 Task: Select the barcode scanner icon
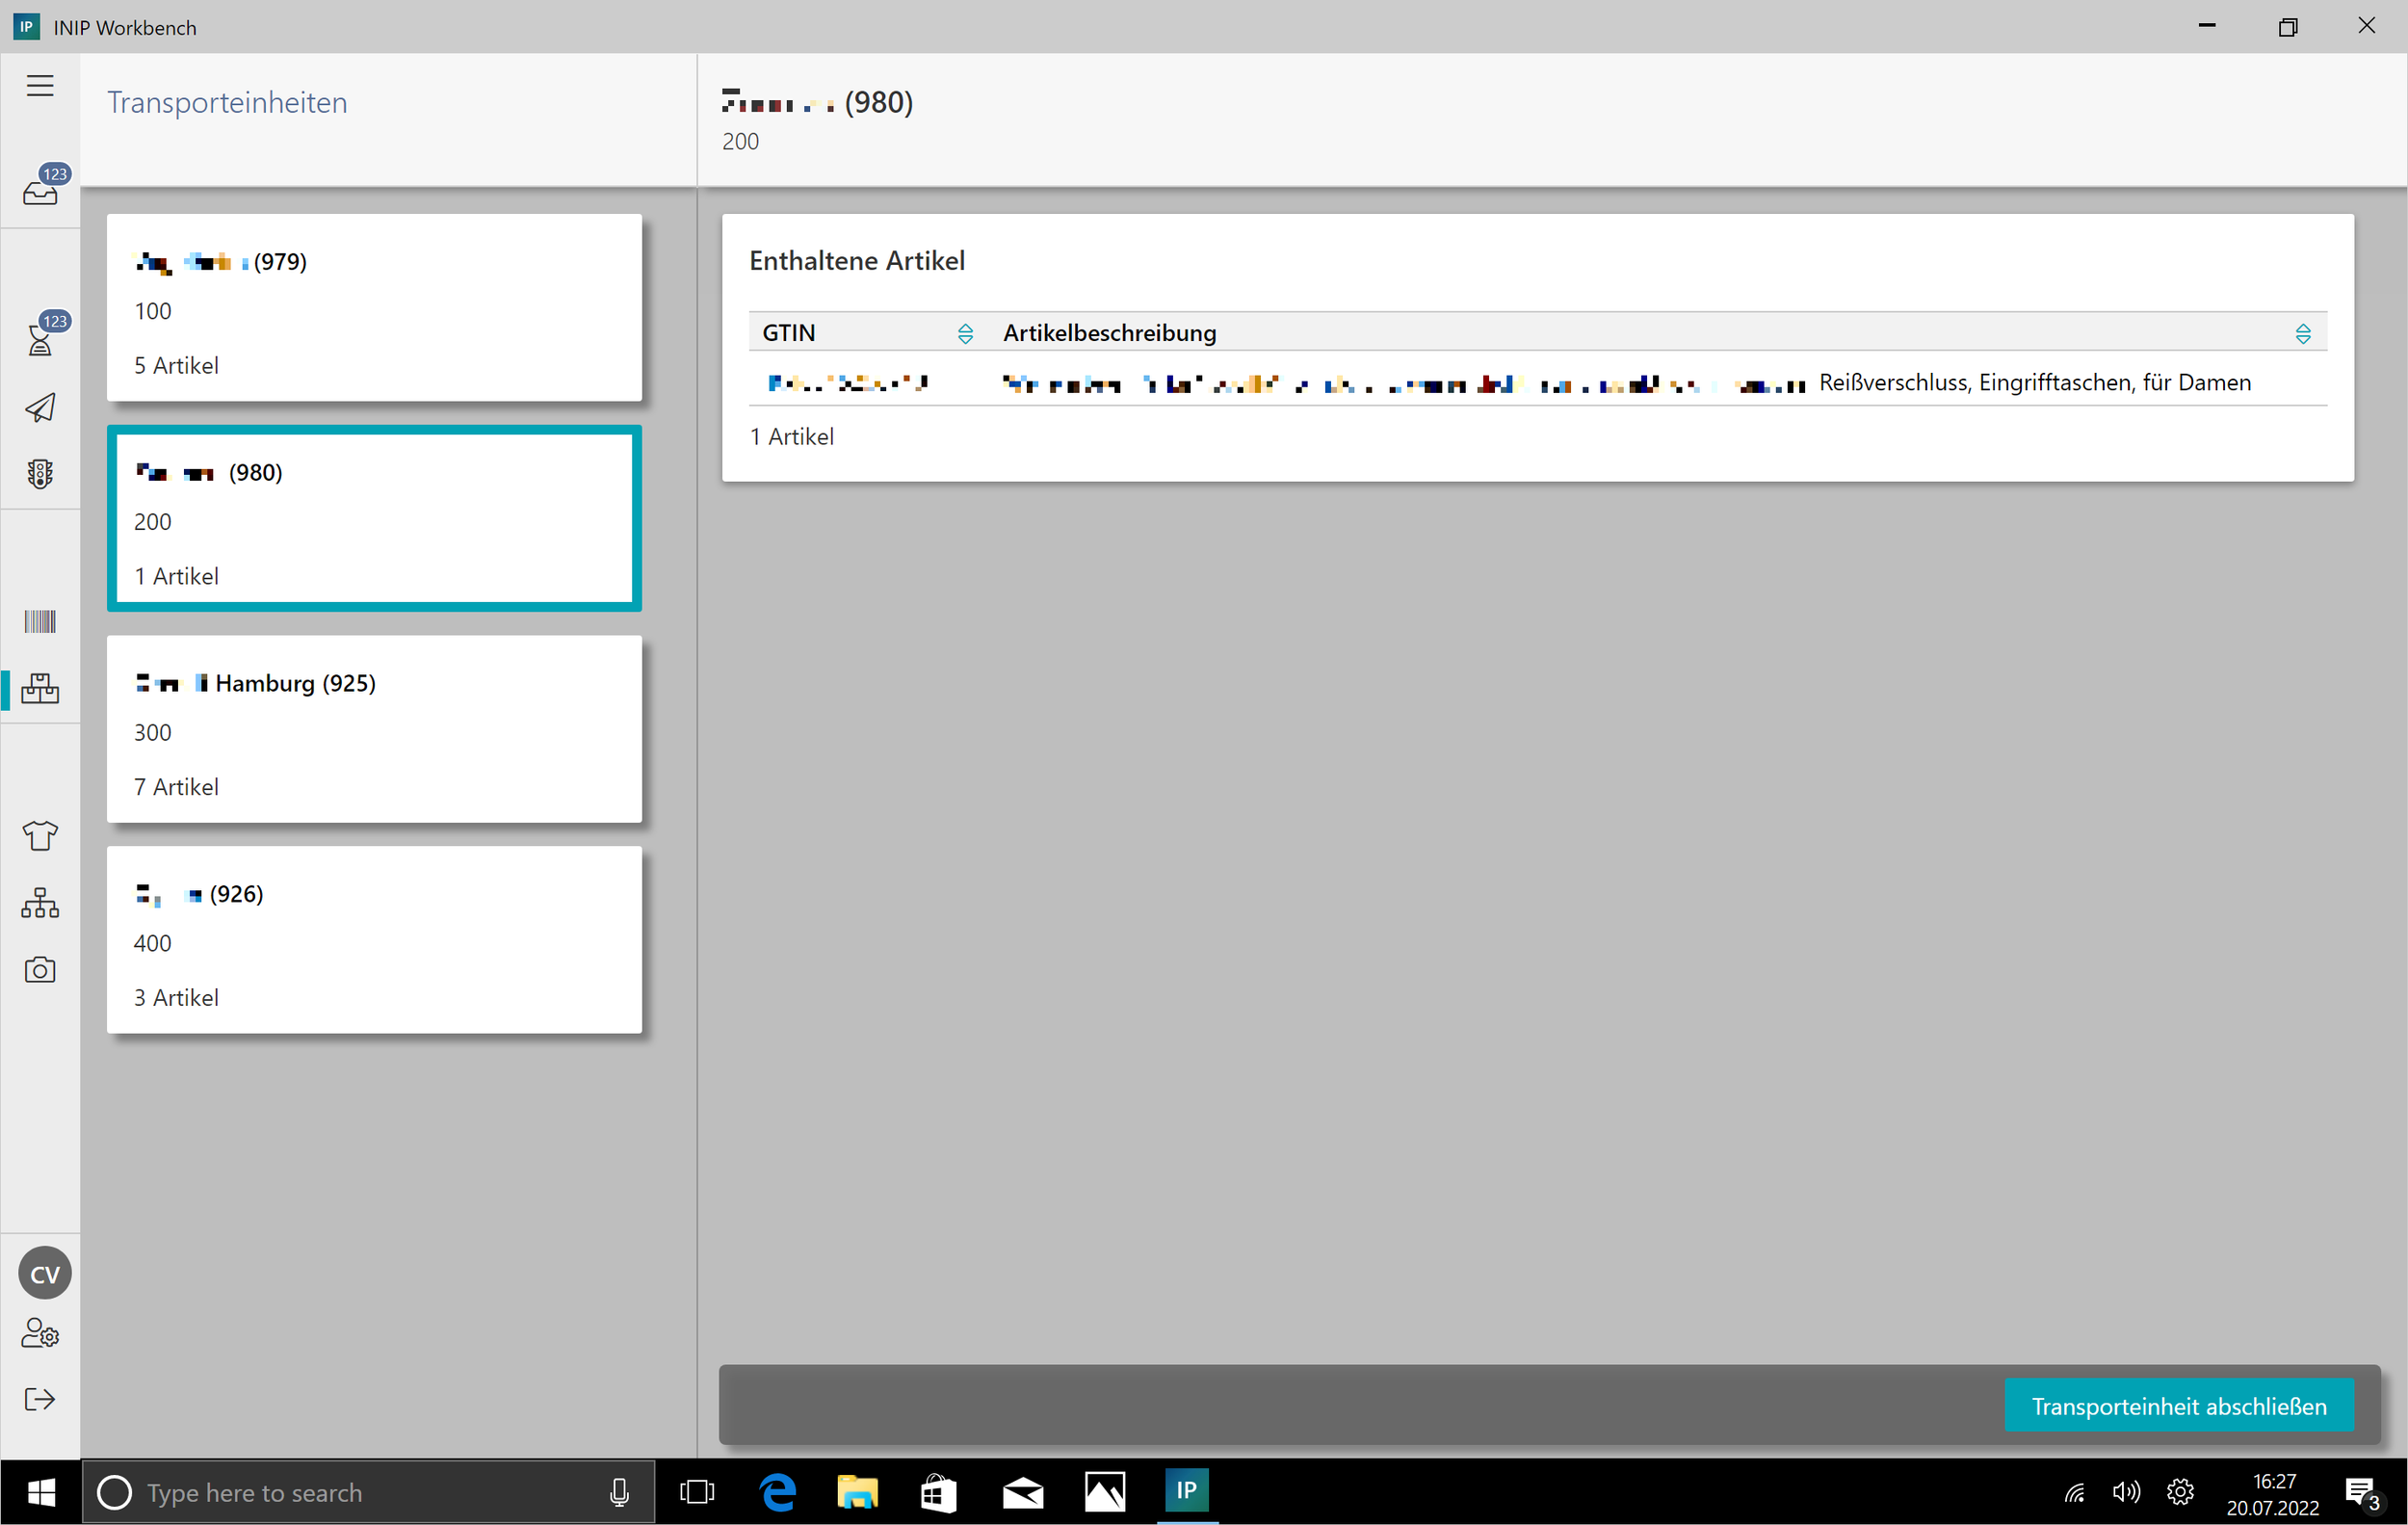pyautogui.click(x=40, y=621)
